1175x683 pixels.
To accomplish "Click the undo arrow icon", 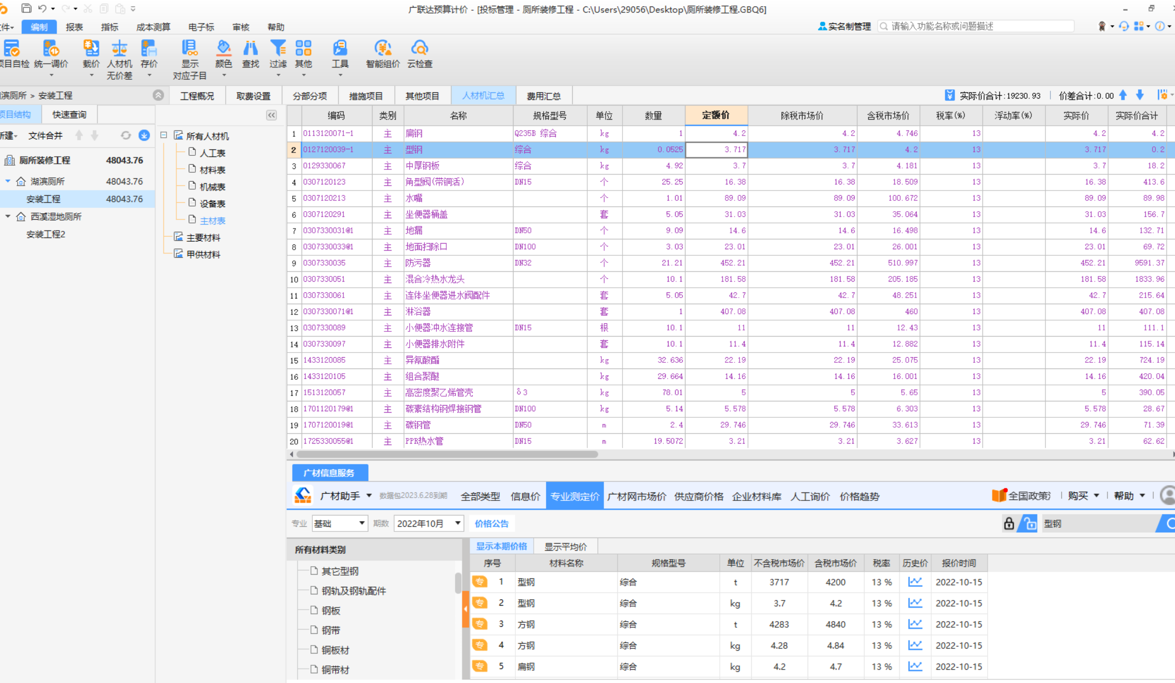I will 42,8.
